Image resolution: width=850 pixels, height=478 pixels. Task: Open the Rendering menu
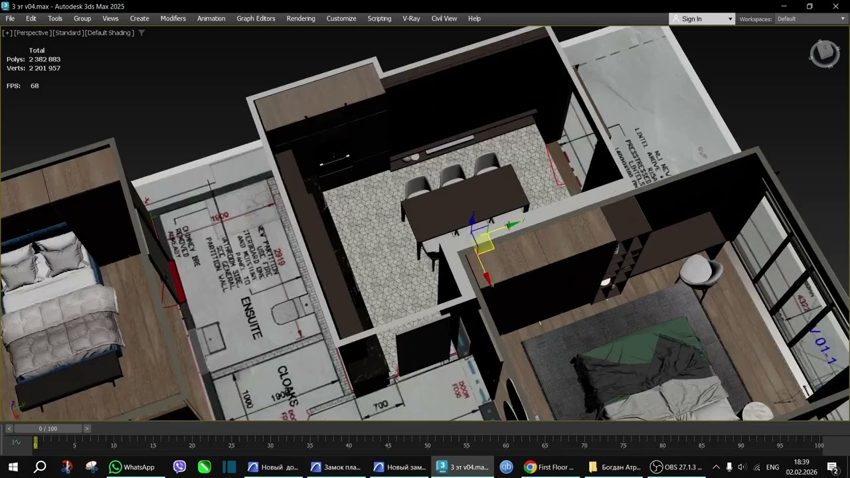tap(301, 19)
